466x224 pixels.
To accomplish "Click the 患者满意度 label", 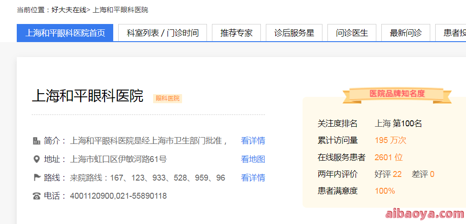I will [338, 191].
